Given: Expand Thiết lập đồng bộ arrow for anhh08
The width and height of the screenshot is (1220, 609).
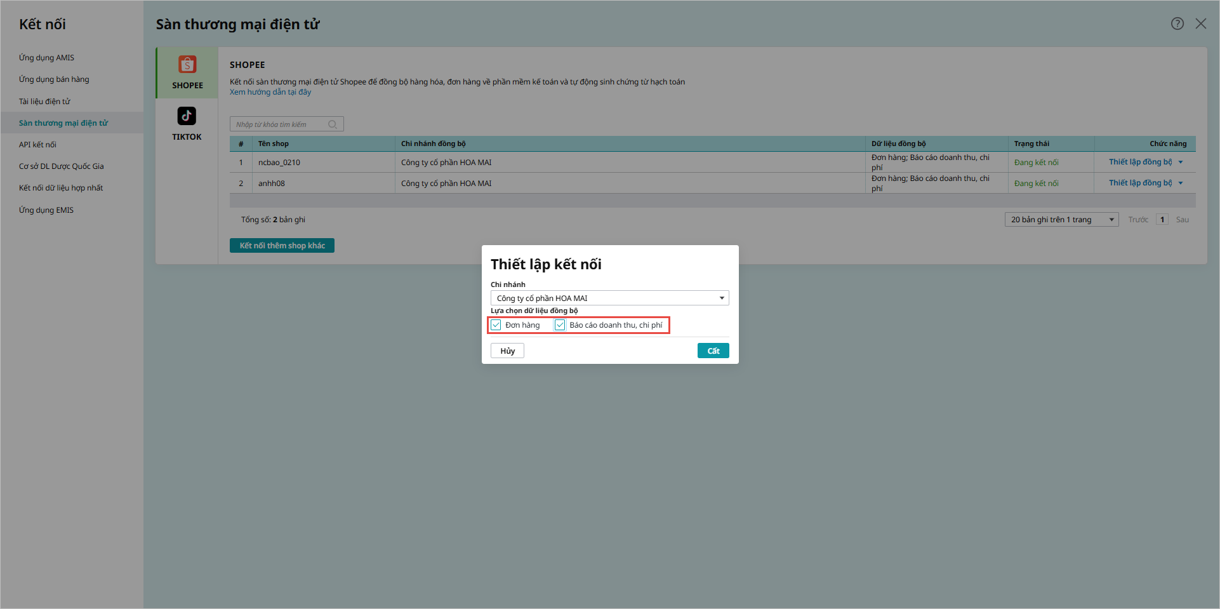Looking at the screenshot, I should pos(1181,184).
